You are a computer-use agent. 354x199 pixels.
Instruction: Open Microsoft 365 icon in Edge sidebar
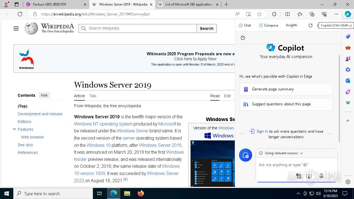348,70
